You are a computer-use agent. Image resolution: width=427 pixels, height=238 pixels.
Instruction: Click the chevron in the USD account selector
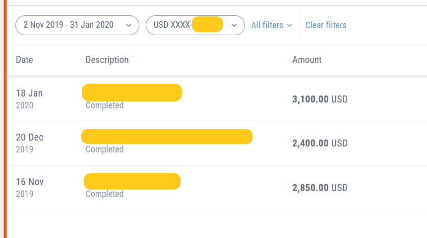(x=235, y=25)
